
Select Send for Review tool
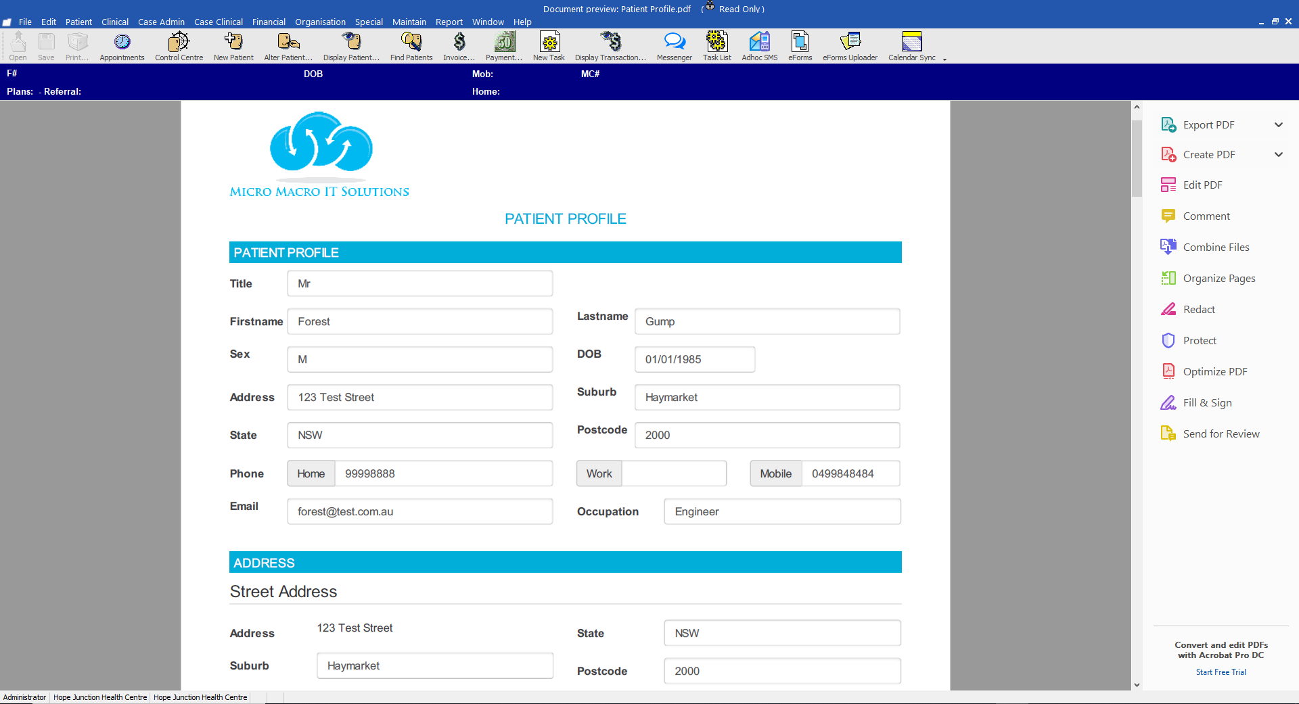click(x=1221, y=433)
